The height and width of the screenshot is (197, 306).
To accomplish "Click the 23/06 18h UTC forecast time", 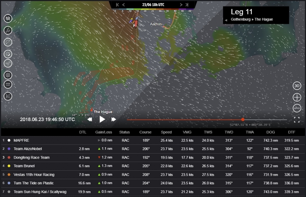I will coord(153,5).
